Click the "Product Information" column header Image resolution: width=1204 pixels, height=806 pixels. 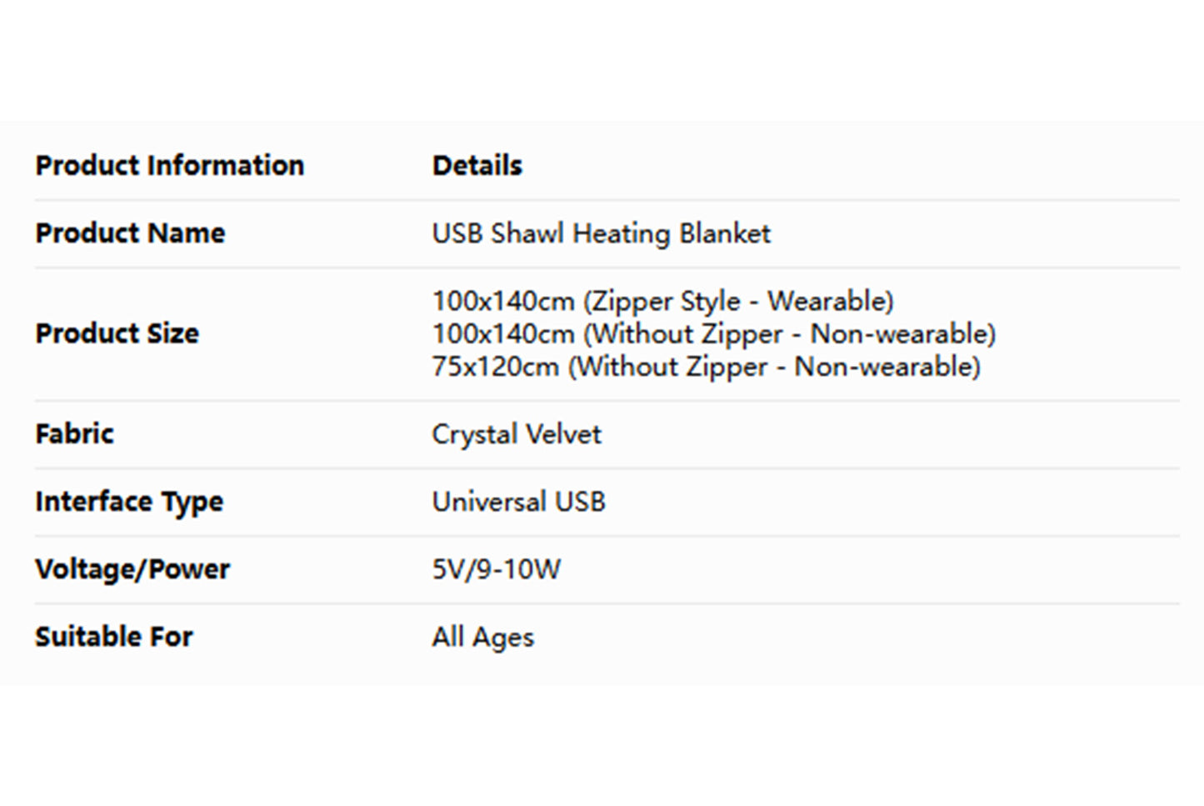tap(169, 166)
